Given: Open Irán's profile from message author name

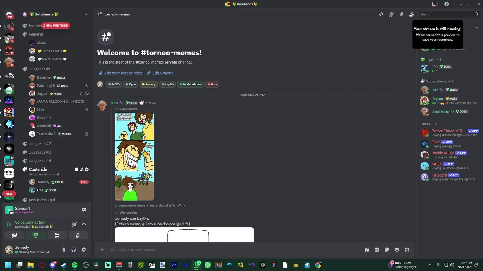Looking at the screenshot, I should tap(115, 103).
